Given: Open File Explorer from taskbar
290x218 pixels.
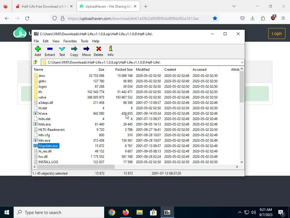Looking at the screenshot, I should point(139,212).
